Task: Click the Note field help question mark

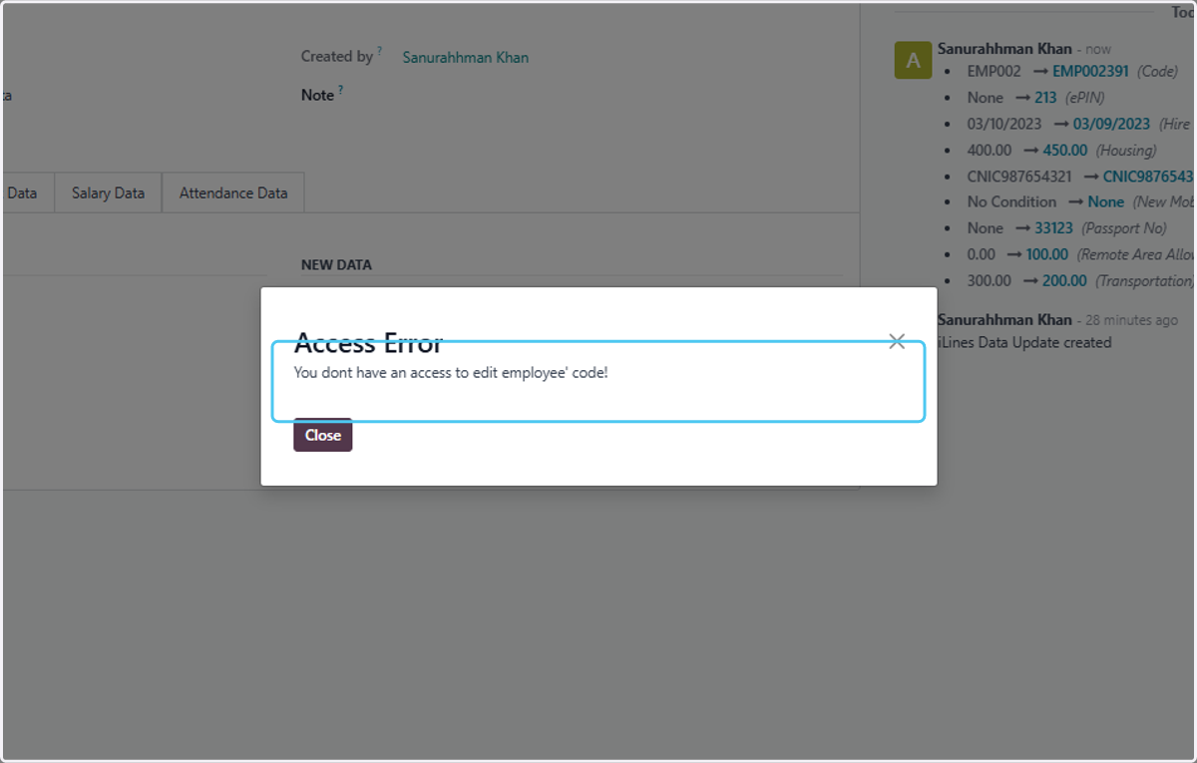Action: [x=341, y=90]
